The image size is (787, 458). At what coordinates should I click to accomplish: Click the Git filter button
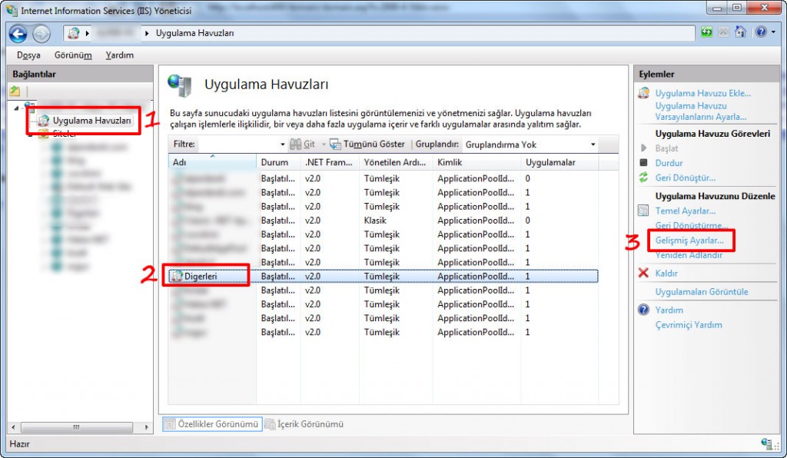pyautogui.click(x=303, y=144)
